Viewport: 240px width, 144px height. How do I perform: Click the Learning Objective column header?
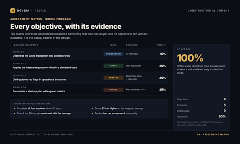(x=25, y=45)
